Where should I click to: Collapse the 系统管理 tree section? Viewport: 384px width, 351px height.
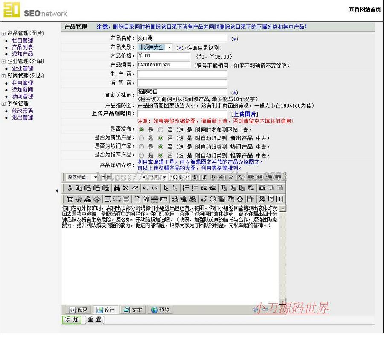click(3, 104)
